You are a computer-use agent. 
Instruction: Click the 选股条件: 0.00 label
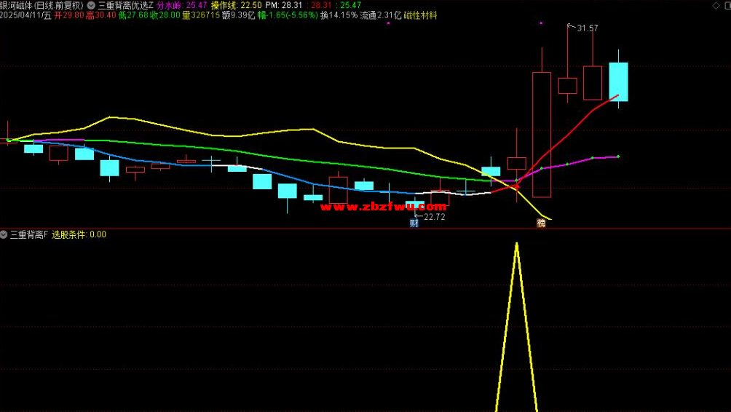point(79,234)
